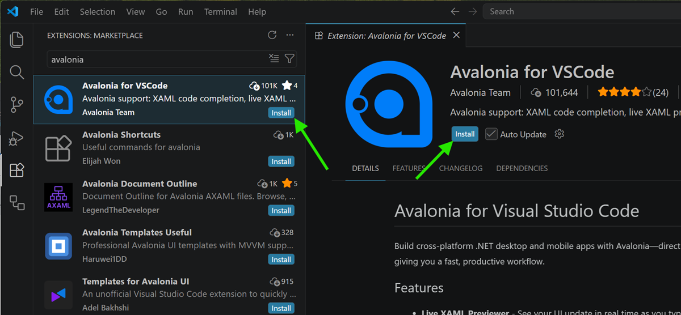
Task: Click the Avalonia Shortcuts extension icon
Action: click(x=58, y=148)
